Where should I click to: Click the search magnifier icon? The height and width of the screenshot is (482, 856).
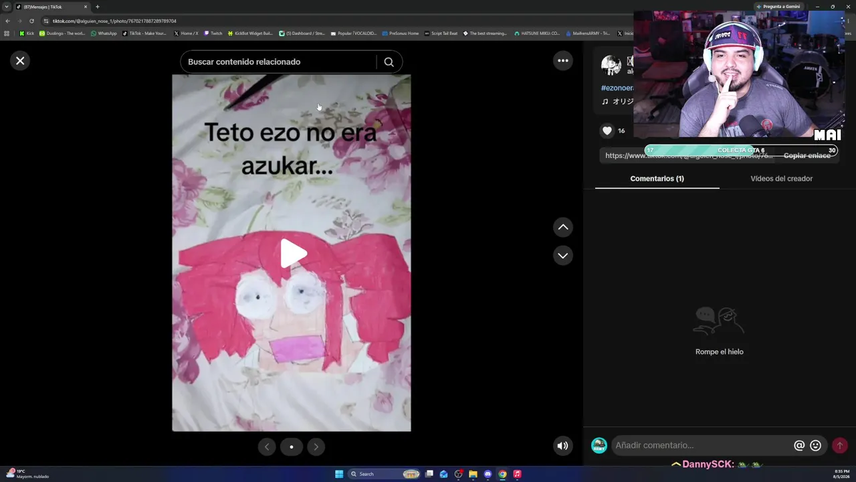(389, 62)
